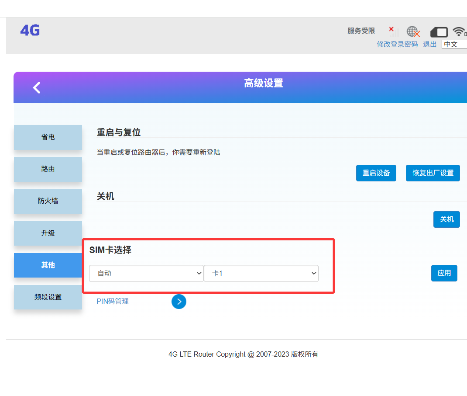Click the 关机 shutdown button

pos(446,219)
